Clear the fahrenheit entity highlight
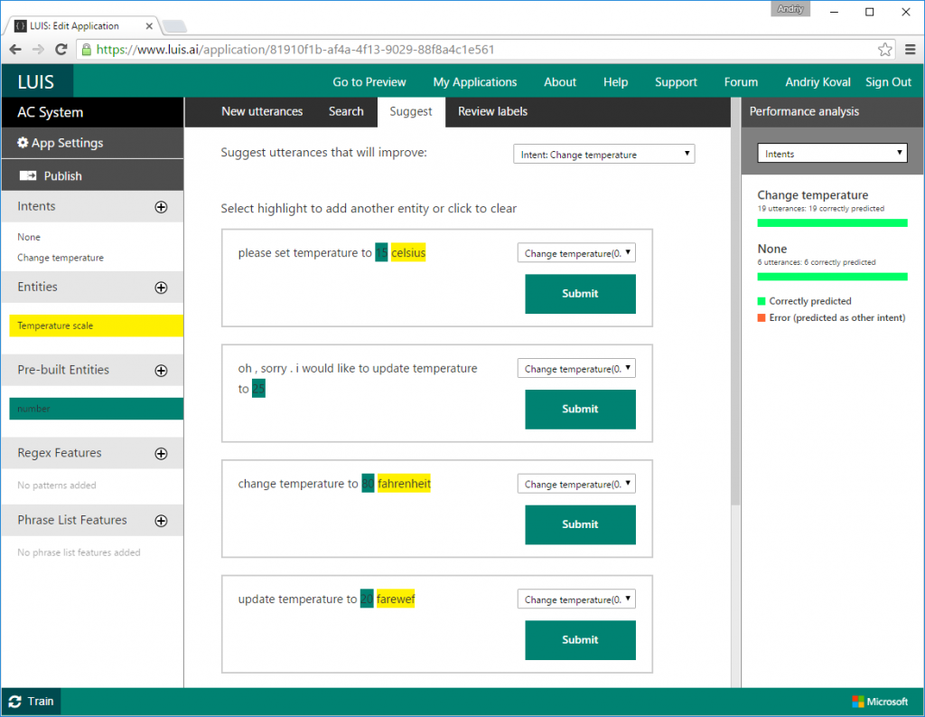 404,484
